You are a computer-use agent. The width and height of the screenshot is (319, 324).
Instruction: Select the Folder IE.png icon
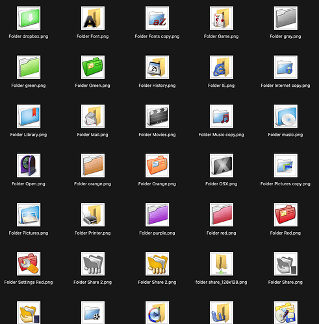[221, 67]
